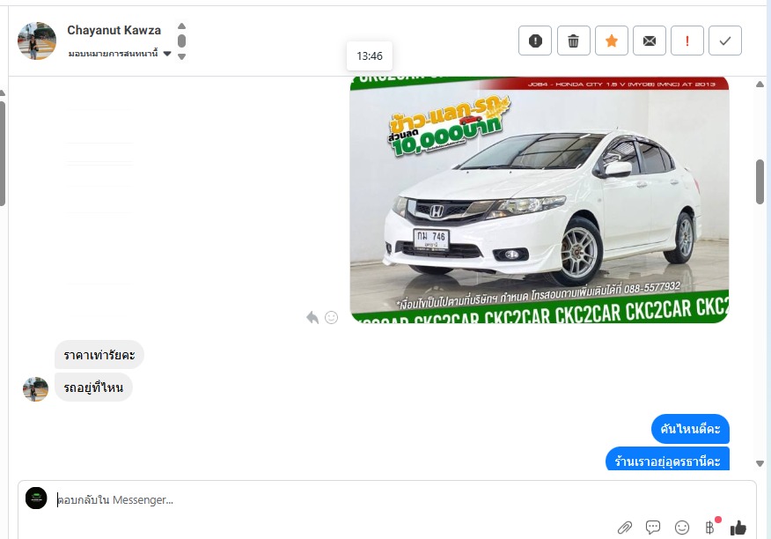Mark conversation as unread envelope icon
The image size is (771, 539).
[649, 41]
